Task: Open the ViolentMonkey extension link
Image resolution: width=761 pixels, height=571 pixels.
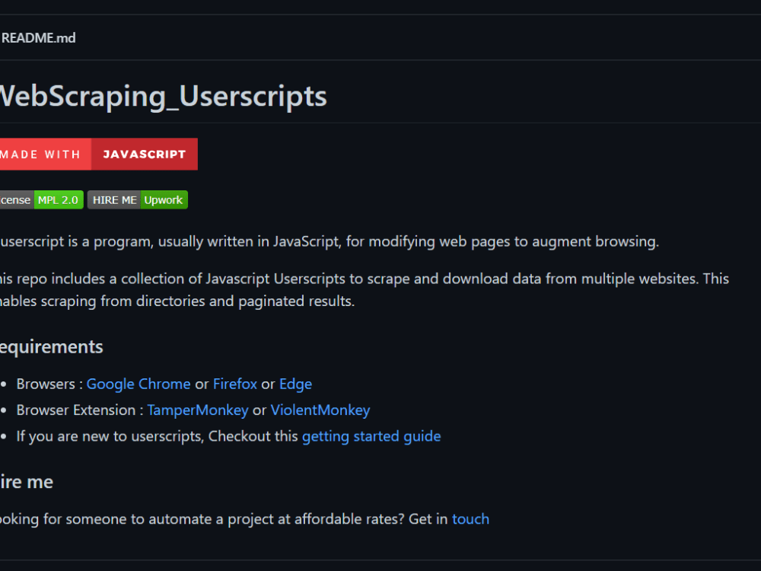Action: tap(320, 410)
